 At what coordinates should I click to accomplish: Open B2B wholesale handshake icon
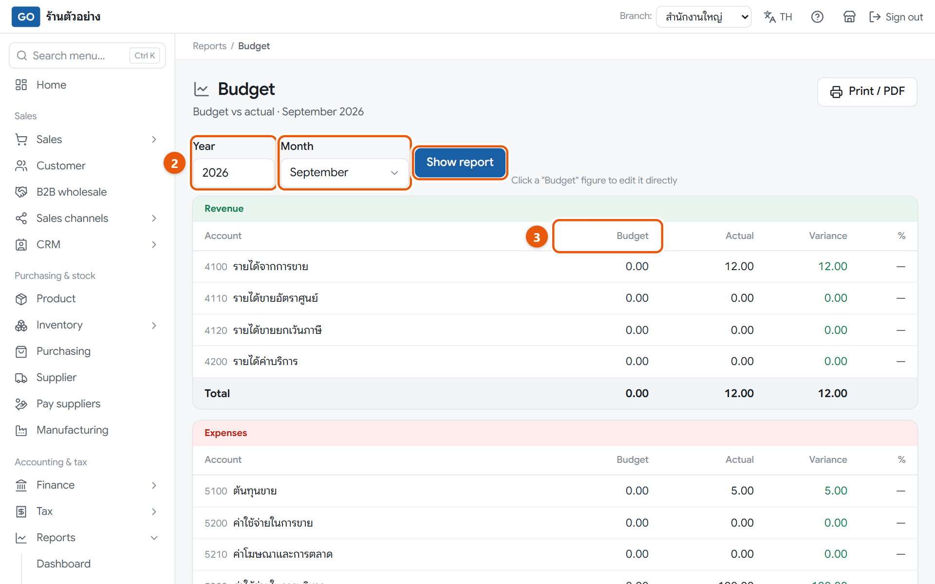21,192
